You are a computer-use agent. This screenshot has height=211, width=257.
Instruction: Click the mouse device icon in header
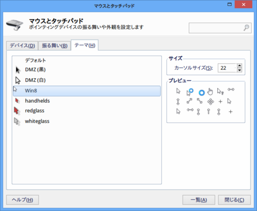click(x=14, y=25)
